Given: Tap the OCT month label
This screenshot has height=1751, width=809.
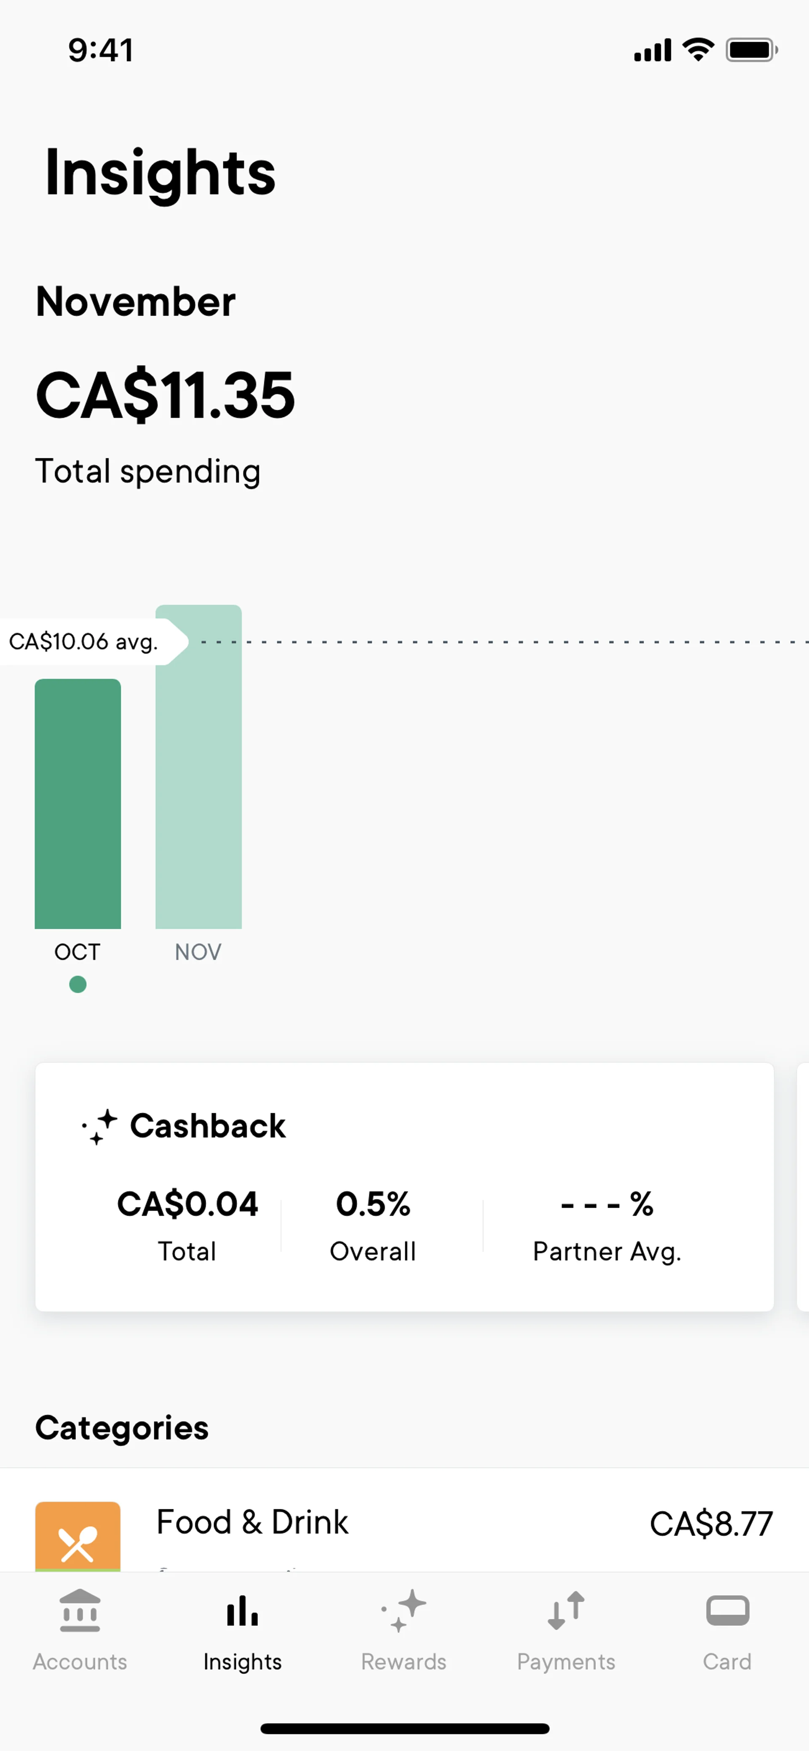Looking at the screenshot, I should tap(78, 952).
